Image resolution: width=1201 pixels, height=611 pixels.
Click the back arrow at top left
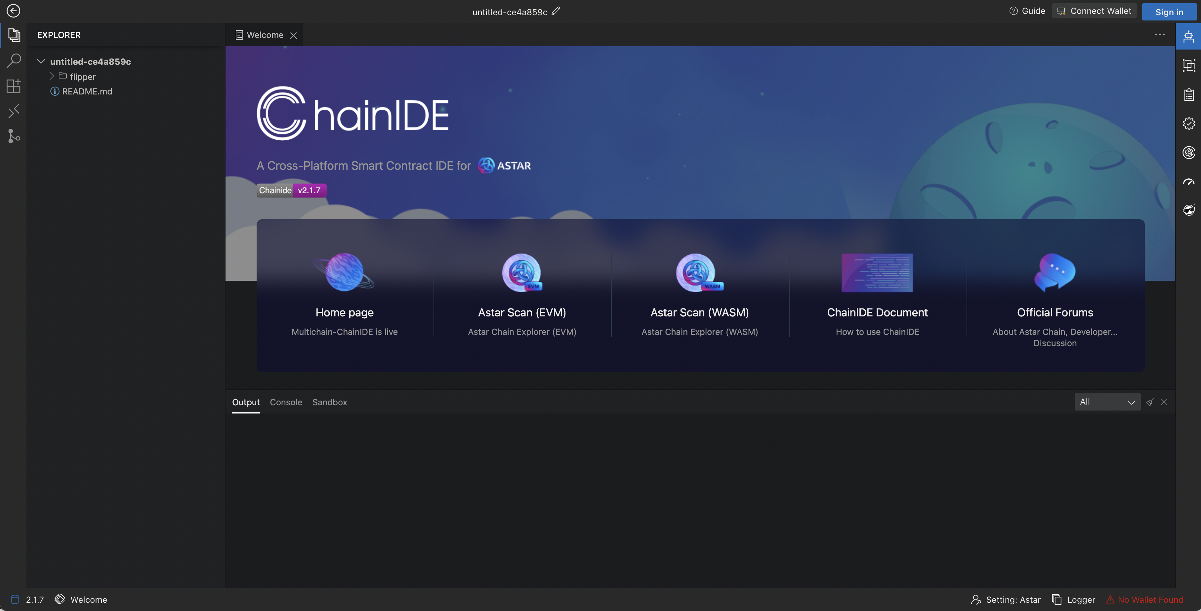[x=14, y=11]
